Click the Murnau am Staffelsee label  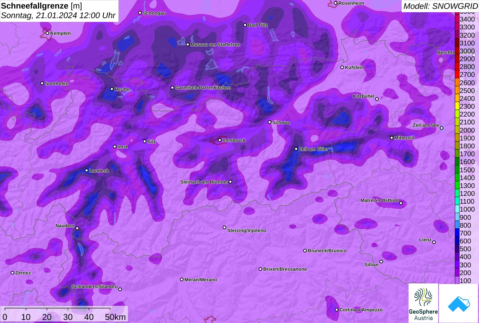coord(215,44)
